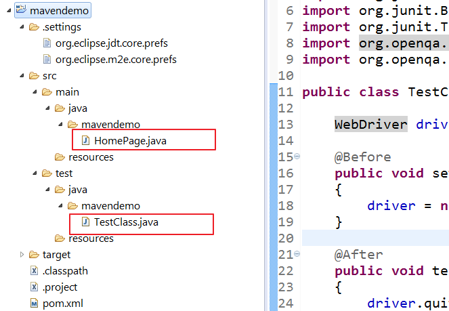Image resolution: width=449 pixels, height=311 pixels.
Task: Click the main folder icon
Action: point(47,92)
